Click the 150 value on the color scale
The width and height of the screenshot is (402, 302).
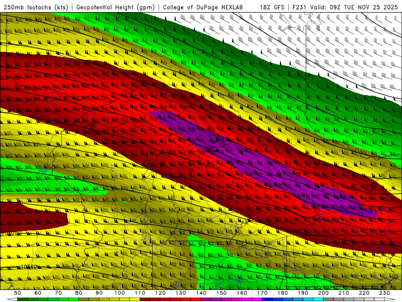tap(222, 293)
